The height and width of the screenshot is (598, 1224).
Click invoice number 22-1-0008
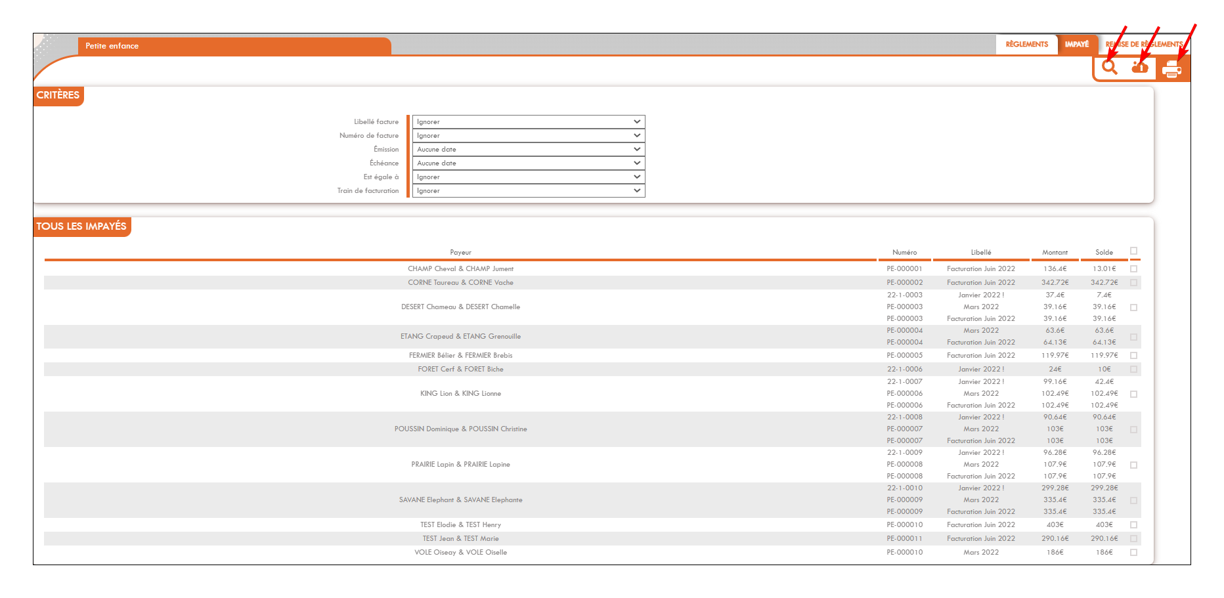[x=904, y=417]
